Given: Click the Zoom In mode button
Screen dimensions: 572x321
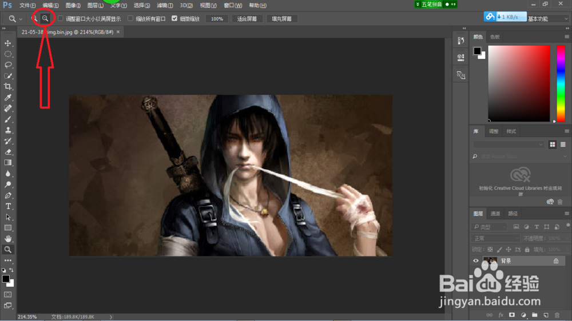Looking at the screenshot, I should tap(34, 18).
